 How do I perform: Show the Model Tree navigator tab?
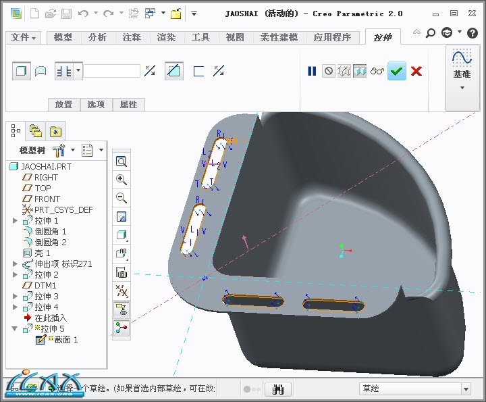[x=16, y=131]
